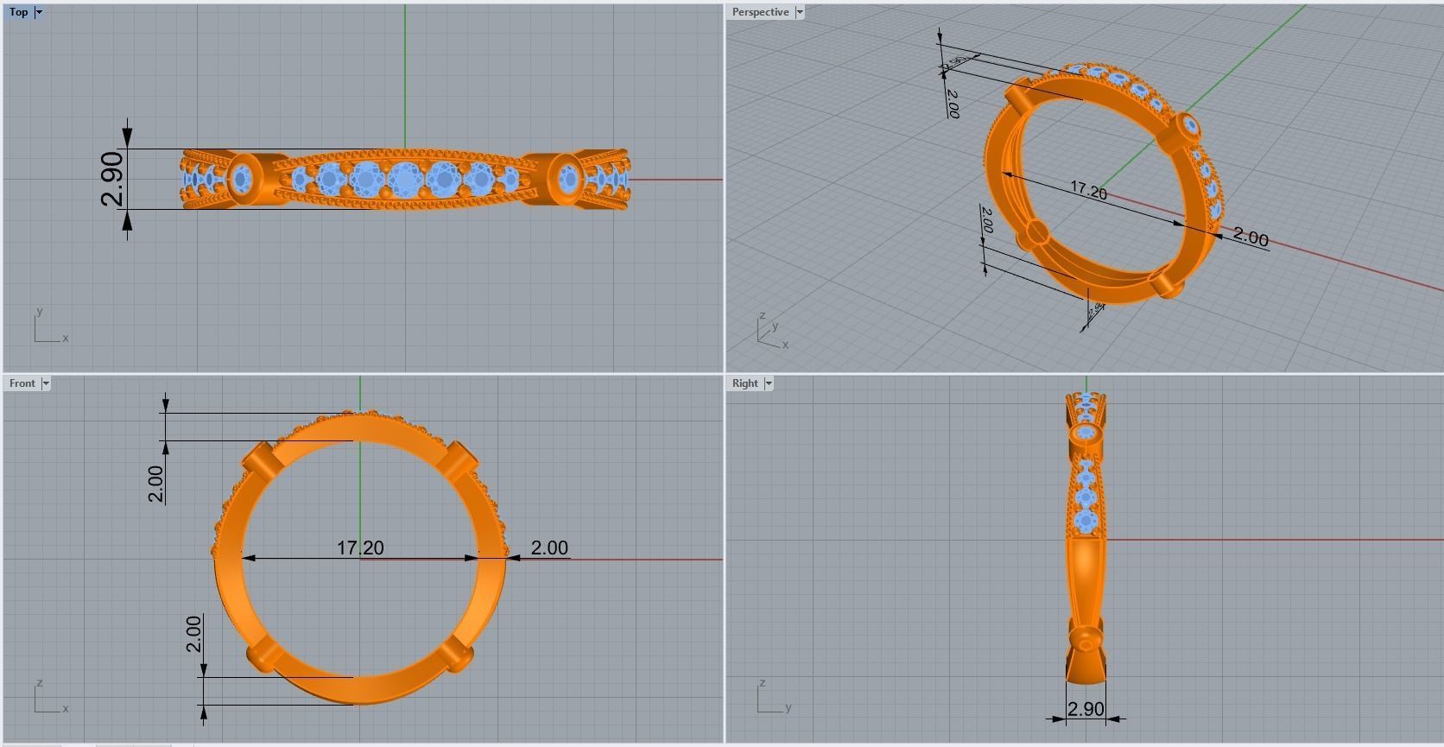Viewport: 1444px width, 747px height.
Task: Select the 17.20 dimension in Perspective view
Action: [1088, 190]
